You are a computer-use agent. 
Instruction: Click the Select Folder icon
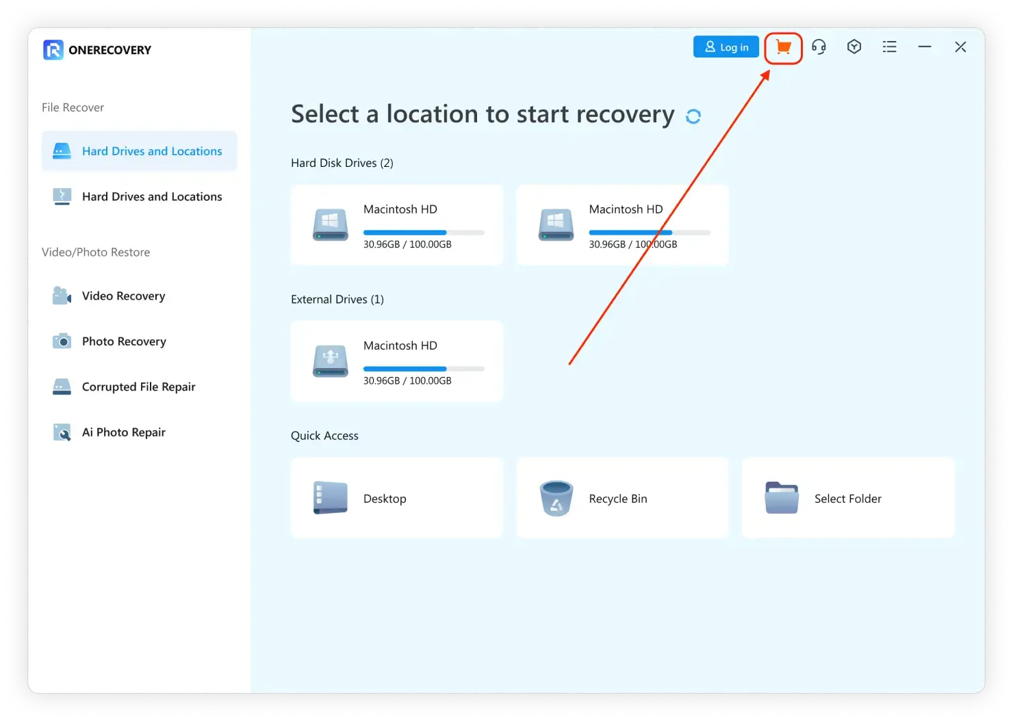[x=782, y=498]
